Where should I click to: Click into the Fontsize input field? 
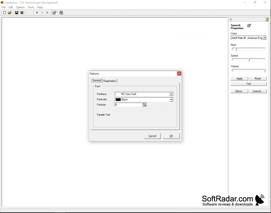pyautogui.click(x=129, y=105)
